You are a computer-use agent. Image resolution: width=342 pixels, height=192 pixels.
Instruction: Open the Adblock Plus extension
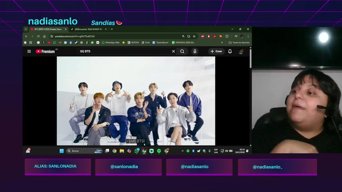click(x=203, y=36)
